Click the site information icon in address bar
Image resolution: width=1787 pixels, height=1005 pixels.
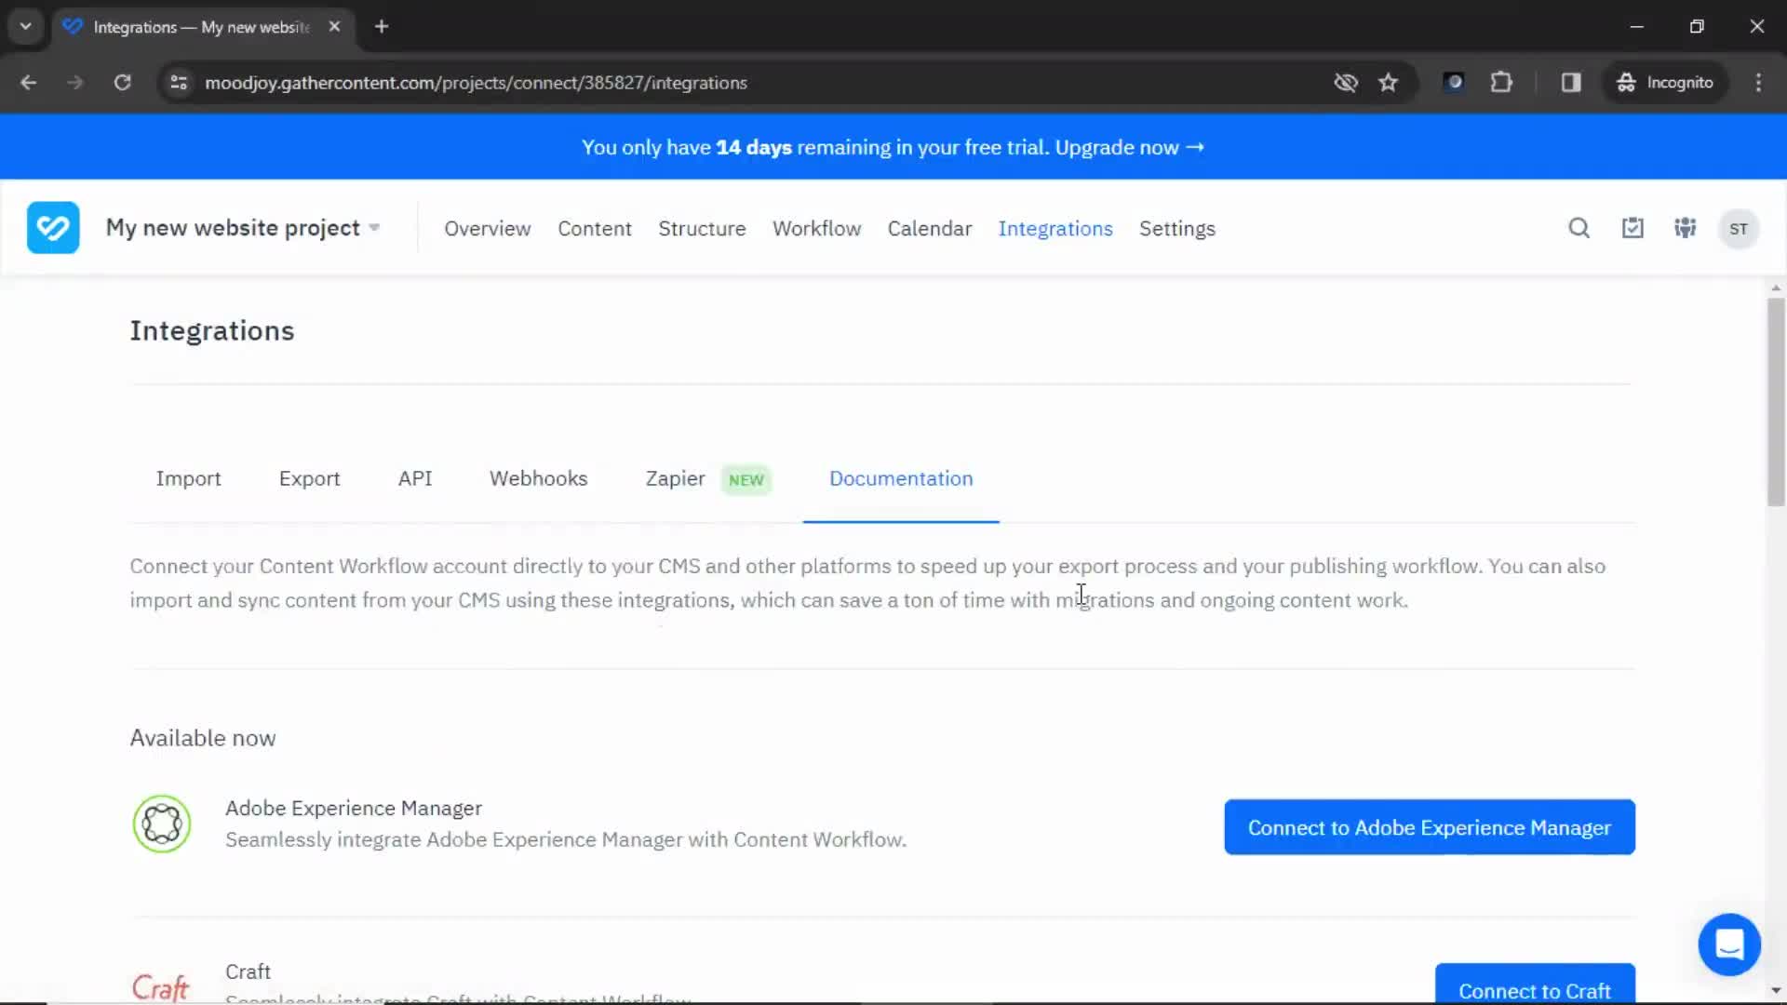coord(179,83)
